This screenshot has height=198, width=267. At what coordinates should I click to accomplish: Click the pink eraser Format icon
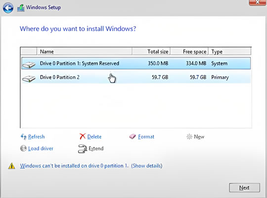pos(133,136)
